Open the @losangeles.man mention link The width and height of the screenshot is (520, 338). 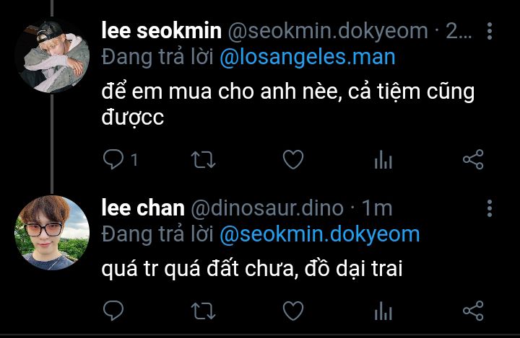point(308,57)
